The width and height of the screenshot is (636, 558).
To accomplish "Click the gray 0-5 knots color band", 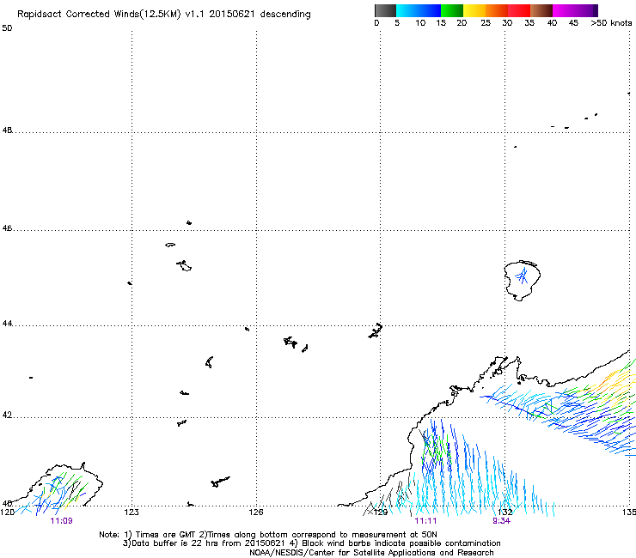I will coord(385,10).
